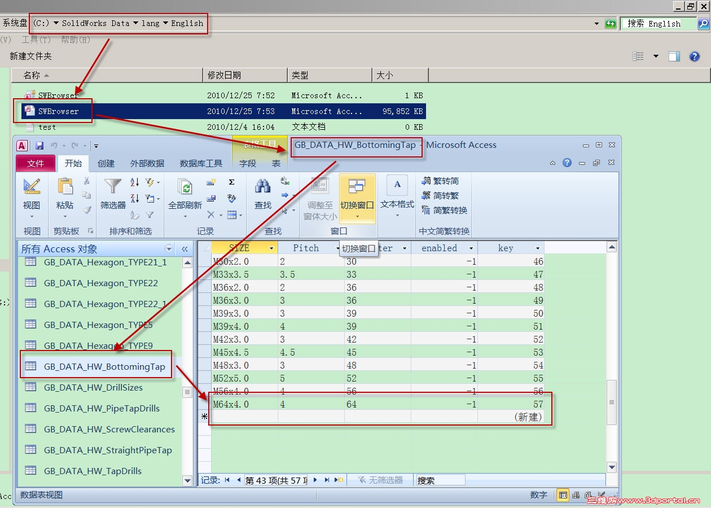The height and width of the screenshot is (508, 711).
Task: Switch to the 数据库工具 ribbon tab
Action: tap(201, 163)
